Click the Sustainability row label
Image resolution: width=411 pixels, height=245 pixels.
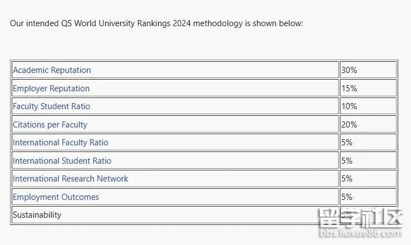37,215
